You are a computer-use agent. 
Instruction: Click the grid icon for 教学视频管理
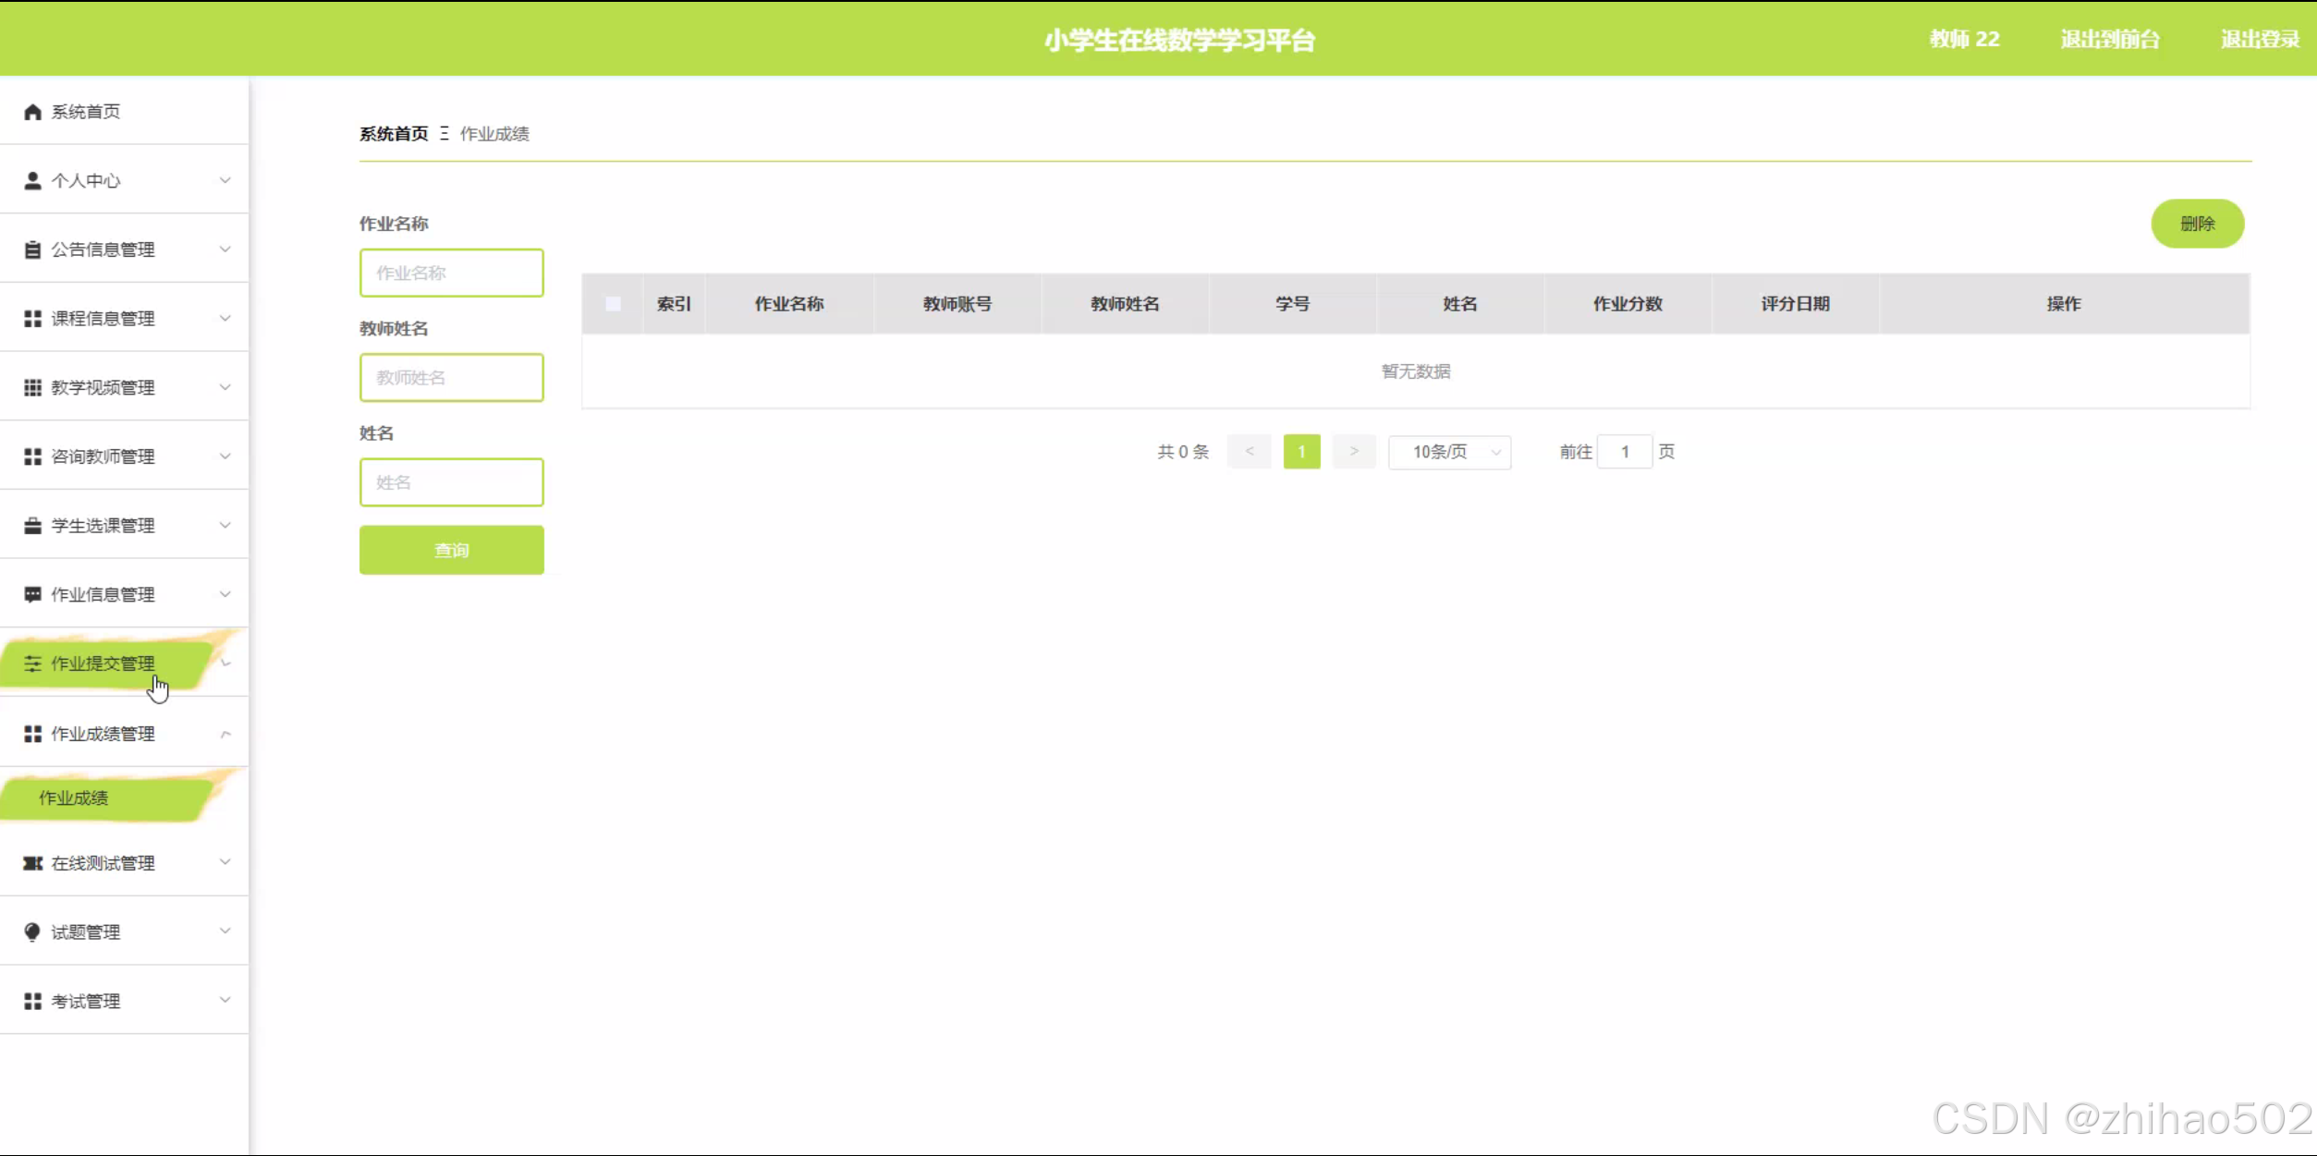coord(33,387)
